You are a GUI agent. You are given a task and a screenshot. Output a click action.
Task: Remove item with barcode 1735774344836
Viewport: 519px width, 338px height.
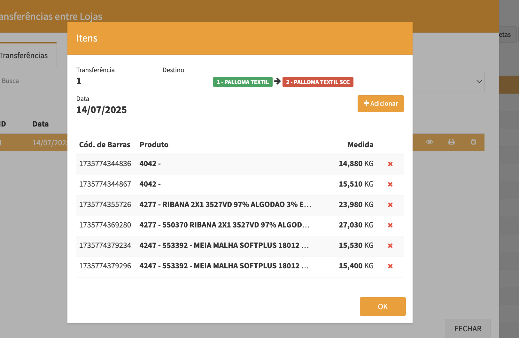(x=390, y=164)
